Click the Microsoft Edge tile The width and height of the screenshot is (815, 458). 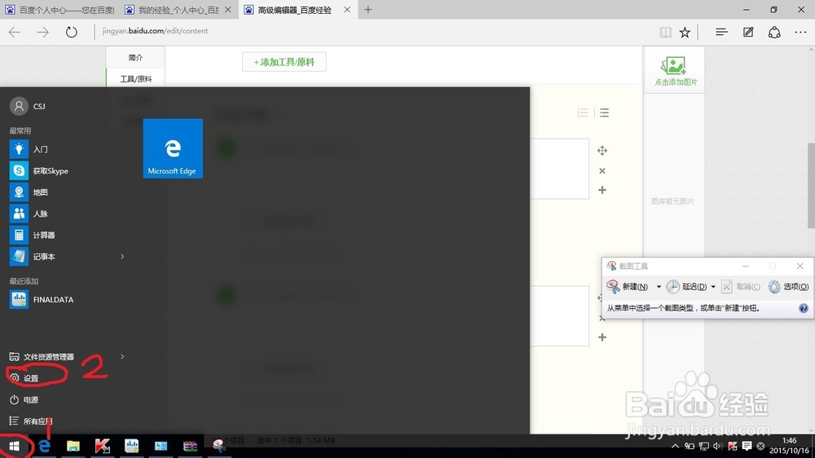coord(173,148)
